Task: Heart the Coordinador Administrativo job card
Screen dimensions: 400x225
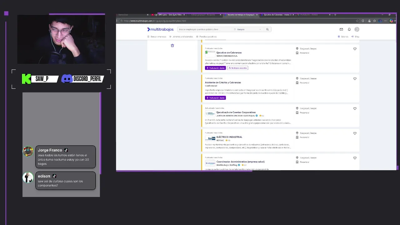Action: tap(355, 158)
